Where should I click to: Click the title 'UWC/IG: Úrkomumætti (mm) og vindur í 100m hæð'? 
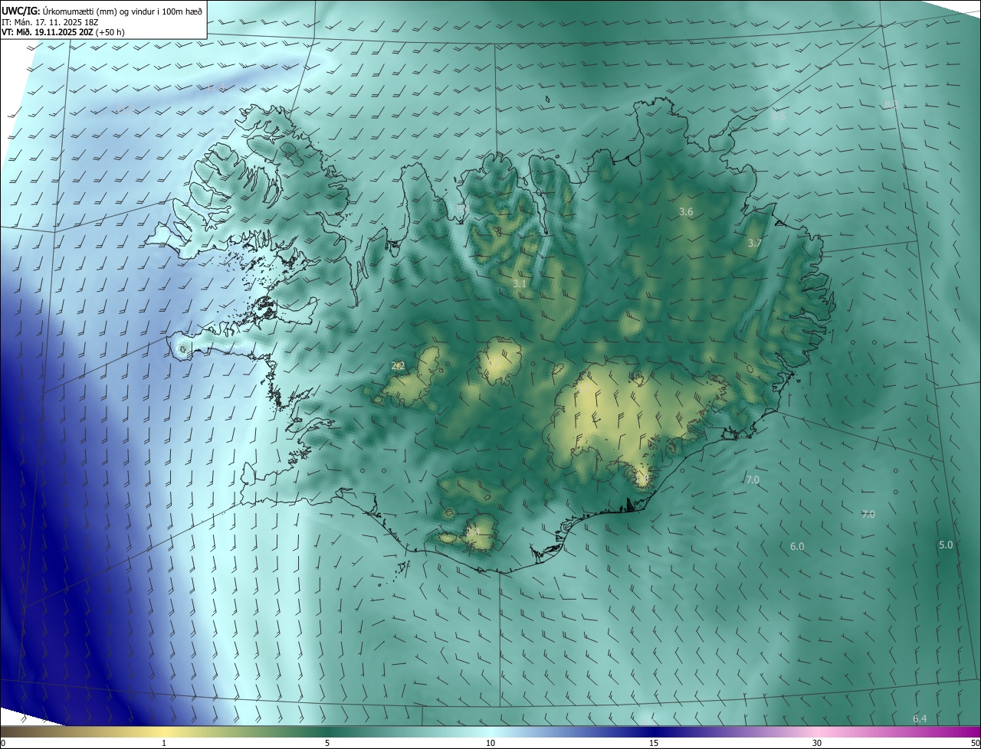(x=102, y=11)
